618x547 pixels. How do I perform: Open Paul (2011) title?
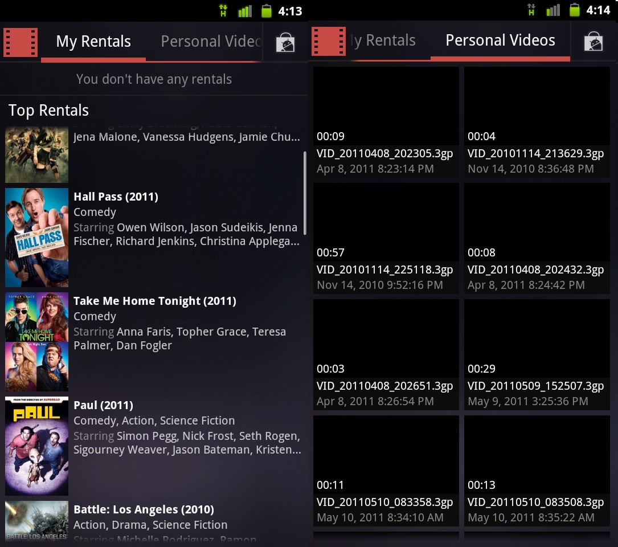[x=103, y=405]
